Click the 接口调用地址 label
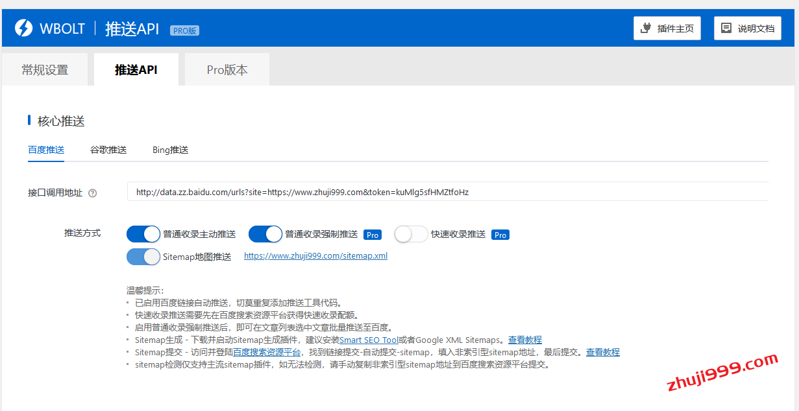Viewport: 799px width, 411px height. [x=55, y=193]
